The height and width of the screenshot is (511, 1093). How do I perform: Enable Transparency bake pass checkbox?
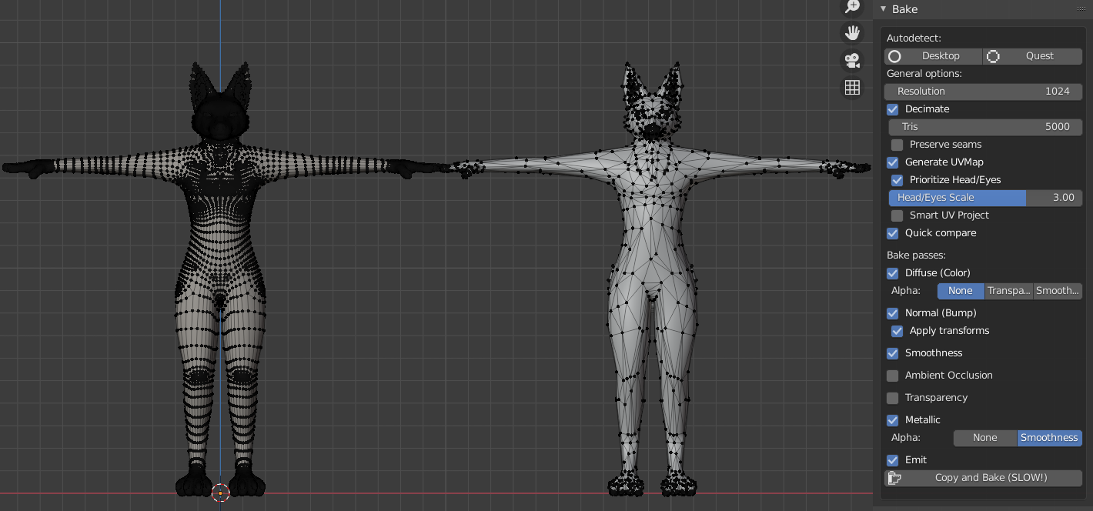click(x=893, y=398)
